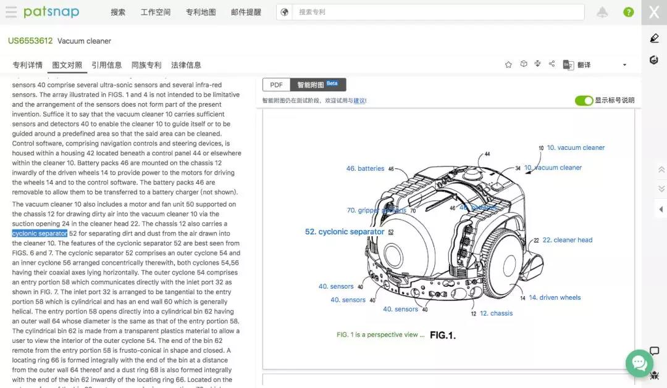Star this patent as a favorite

pos(508,65)
